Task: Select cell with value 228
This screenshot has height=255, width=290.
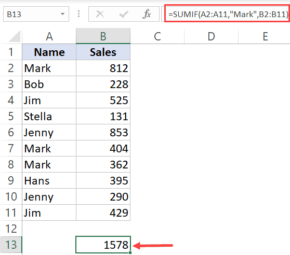Action: click(x=103, y=84)
